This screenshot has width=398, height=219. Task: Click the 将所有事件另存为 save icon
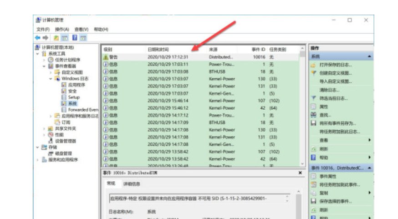[x=313, y=123]
